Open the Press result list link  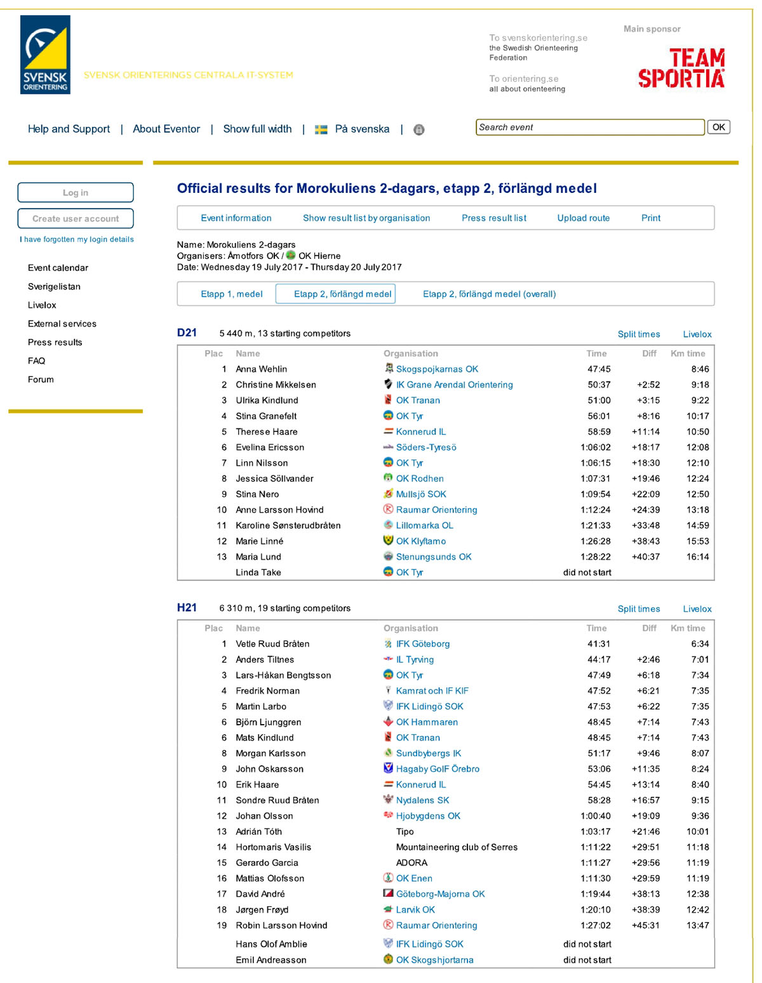pyautogui.click(x=494, y=218)
